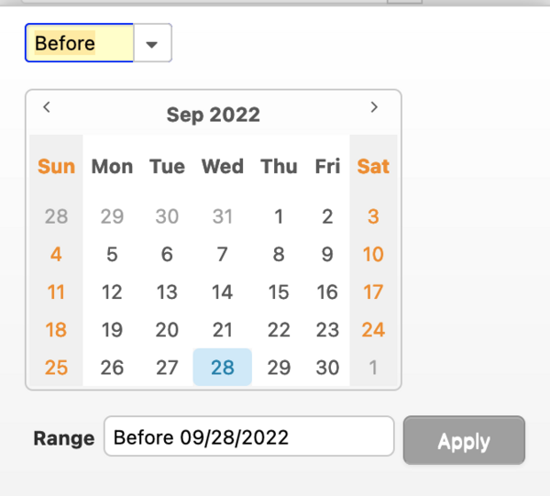The width and height of the screenshot is (550, 496).
Task: Click the Range text input field
Action: click(x=248, y=437)
